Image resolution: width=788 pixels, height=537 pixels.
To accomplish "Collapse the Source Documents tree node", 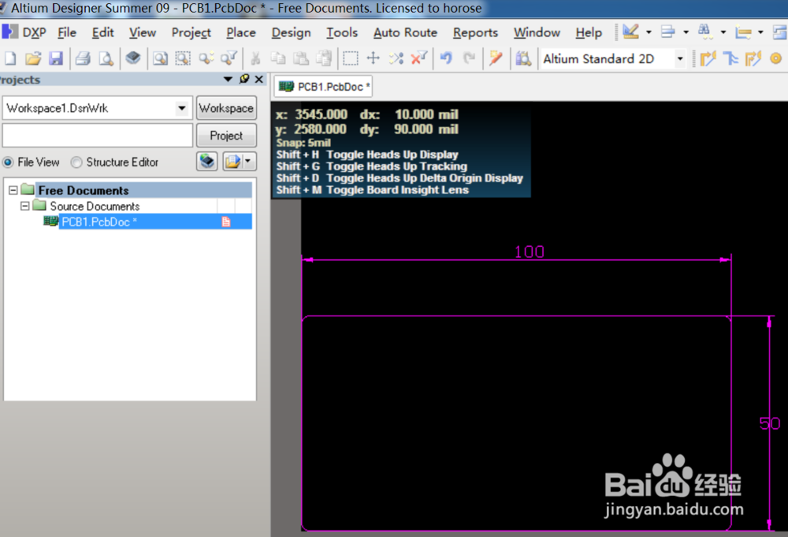I will pos(24,206).
